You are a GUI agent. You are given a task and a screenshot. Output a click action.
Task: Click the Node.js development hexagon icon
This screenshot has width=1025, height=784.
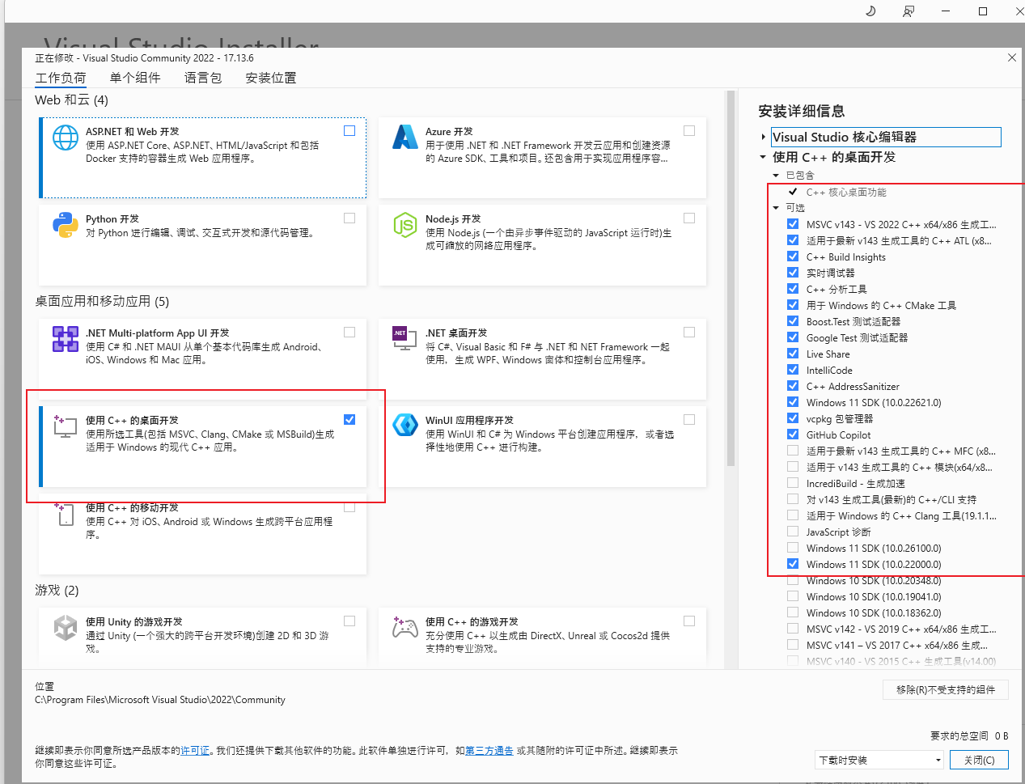[404, 225]
